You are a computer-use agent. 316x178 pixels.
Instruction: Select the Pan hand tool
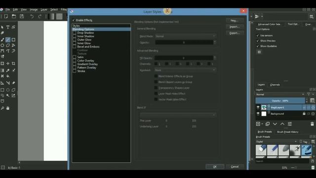[x=8, y=108]
